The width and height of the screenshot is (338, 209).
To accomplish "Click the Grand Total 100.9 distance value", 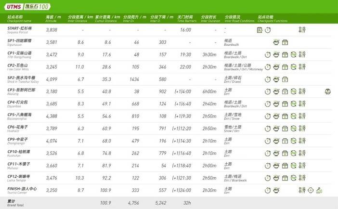I will (x=105, y=203).
